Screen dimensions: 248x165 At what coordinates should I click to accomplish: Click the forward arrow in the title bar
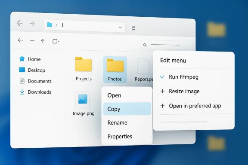[32, 24]
